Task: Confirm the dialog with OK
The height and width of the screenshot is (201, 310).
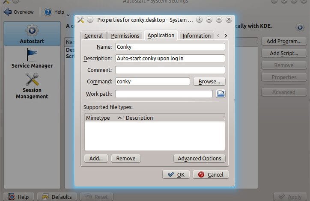Action: click(x=176, y=174)
